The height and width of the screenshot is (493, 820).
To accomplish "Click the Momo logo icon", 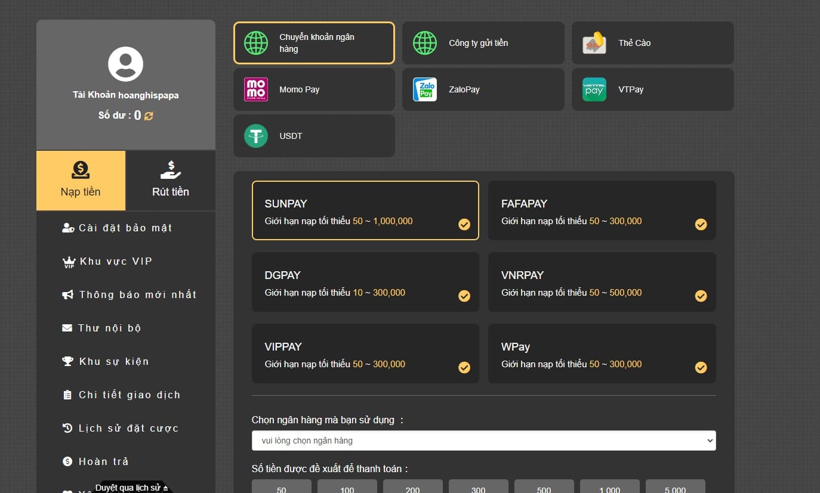I will [x=256, y=89].
